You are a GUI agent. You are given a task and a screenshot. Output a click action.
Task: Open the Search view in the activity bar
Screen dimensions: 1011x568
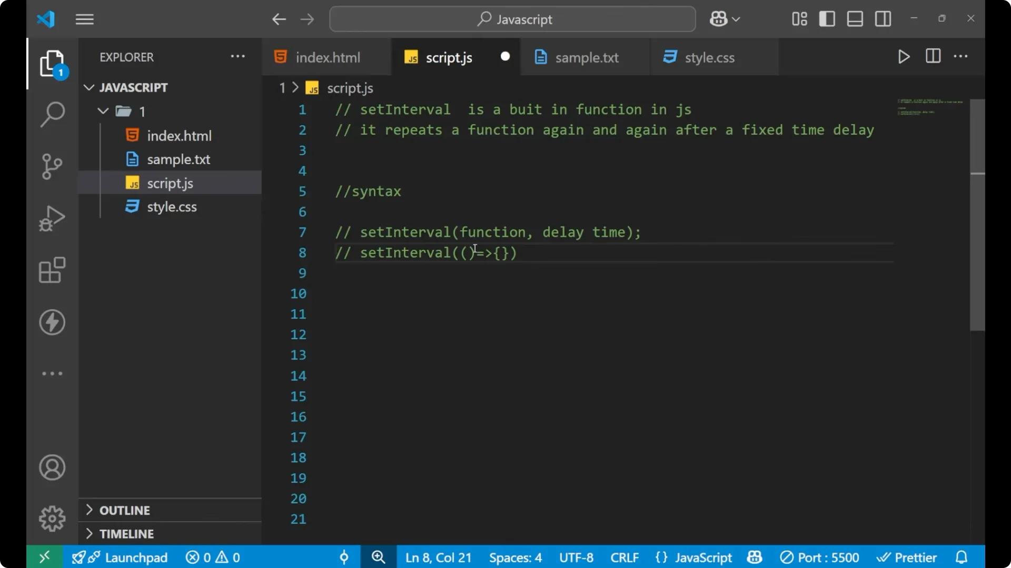[x=52, y=114]
